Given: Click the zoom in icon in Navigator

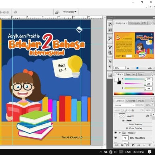Looking at the screenshot, I should point(150,68).
